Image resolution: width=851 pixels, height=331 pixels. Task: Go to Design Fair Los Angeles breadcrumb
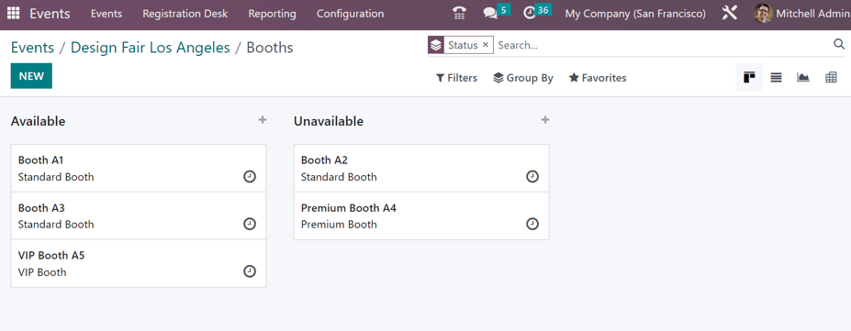[x=151, y=48]
